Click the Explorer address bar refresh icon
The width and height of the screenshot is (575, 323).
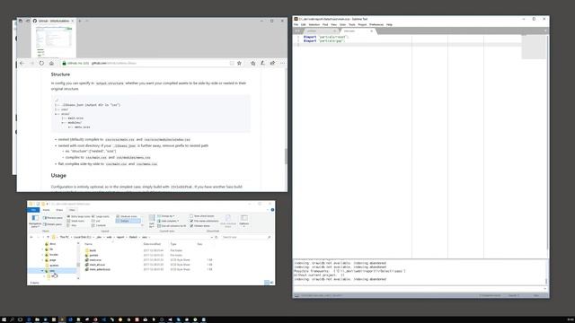[x=217, y=237]
